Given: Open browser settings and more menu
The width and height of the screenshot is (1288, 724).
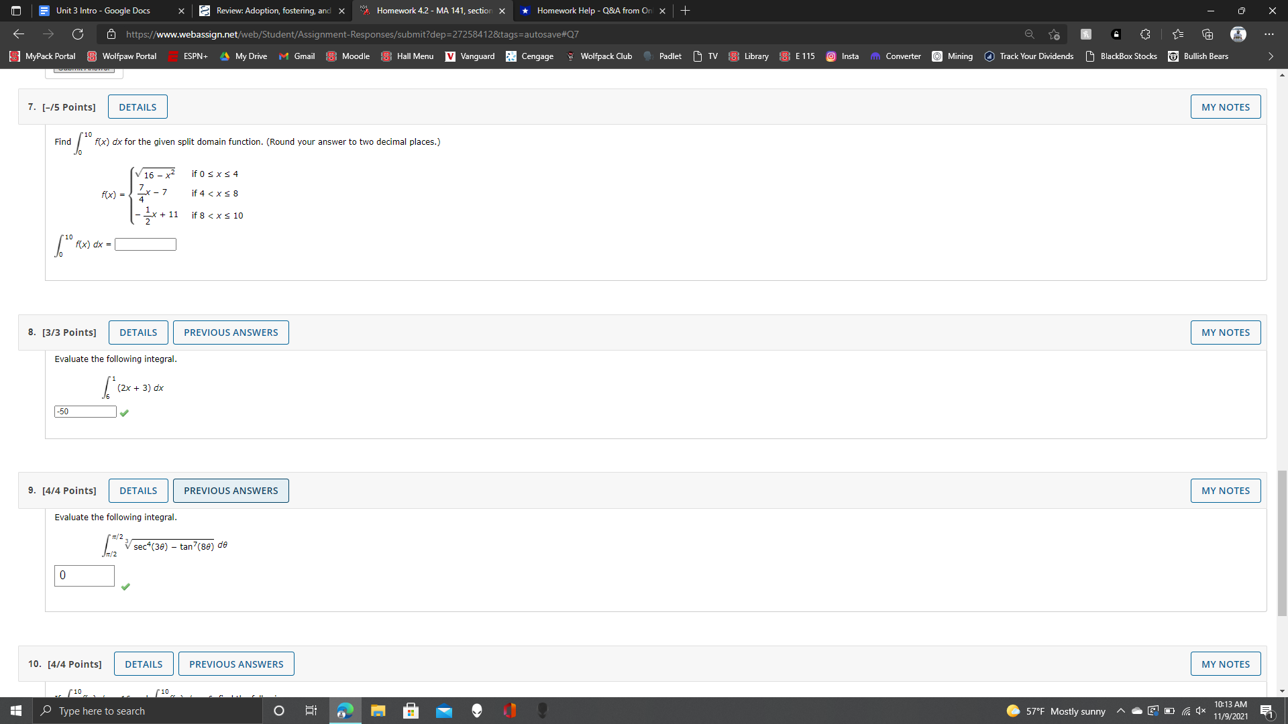Looking at the screenshot, I should 1269,34.
